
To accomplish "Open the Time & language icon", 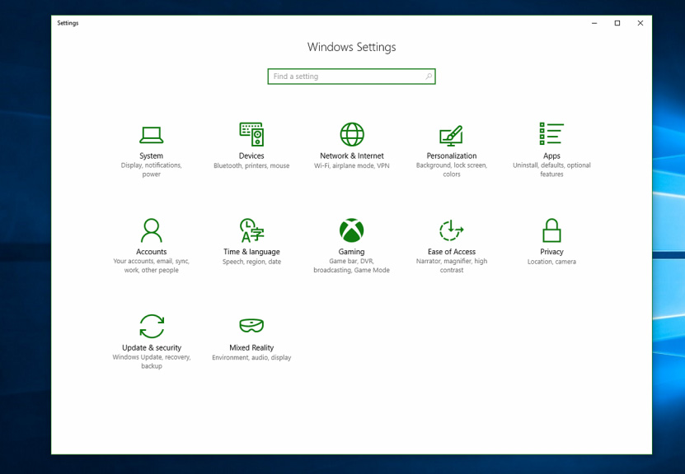I will click(251, 230).
